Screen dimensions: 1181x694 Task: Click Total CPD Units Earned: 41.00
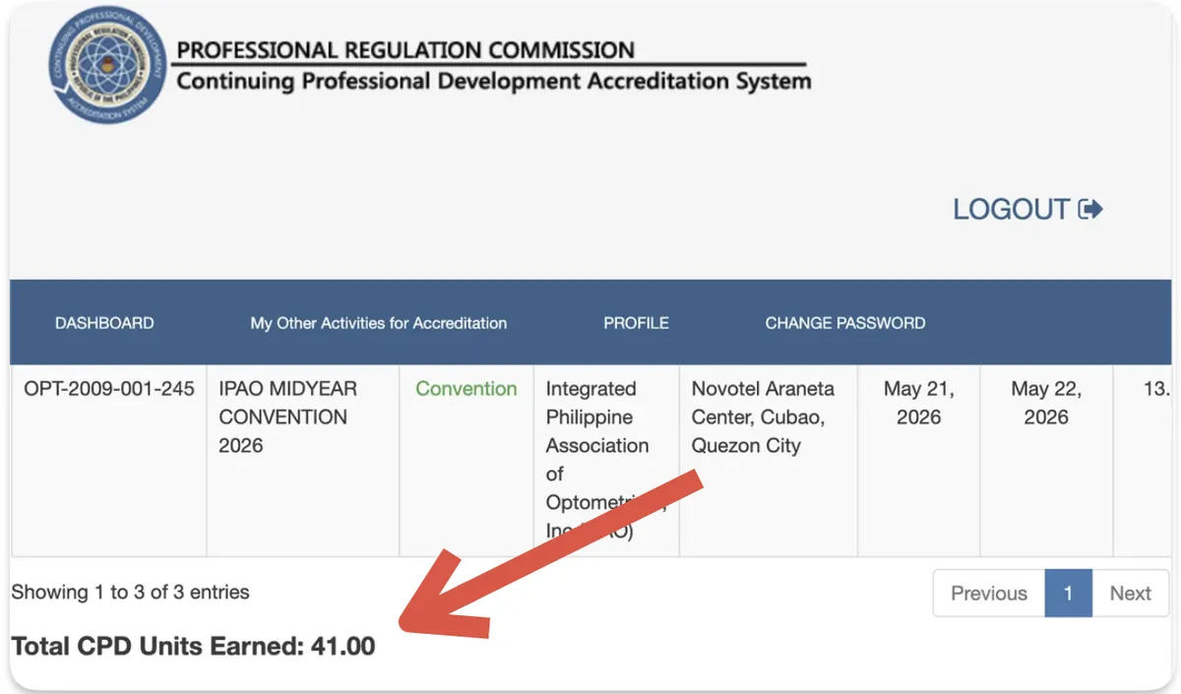(193, 647)
